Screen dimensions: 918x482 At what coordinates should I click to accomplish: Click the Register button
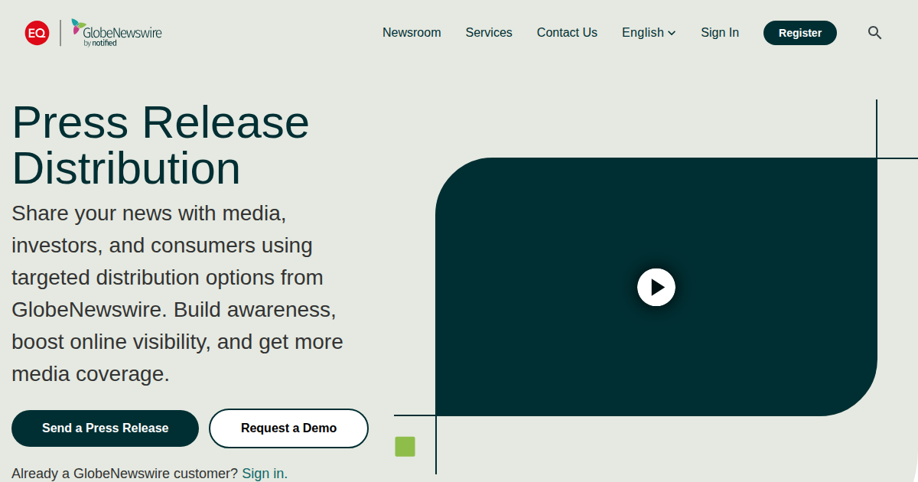(800, 33)
